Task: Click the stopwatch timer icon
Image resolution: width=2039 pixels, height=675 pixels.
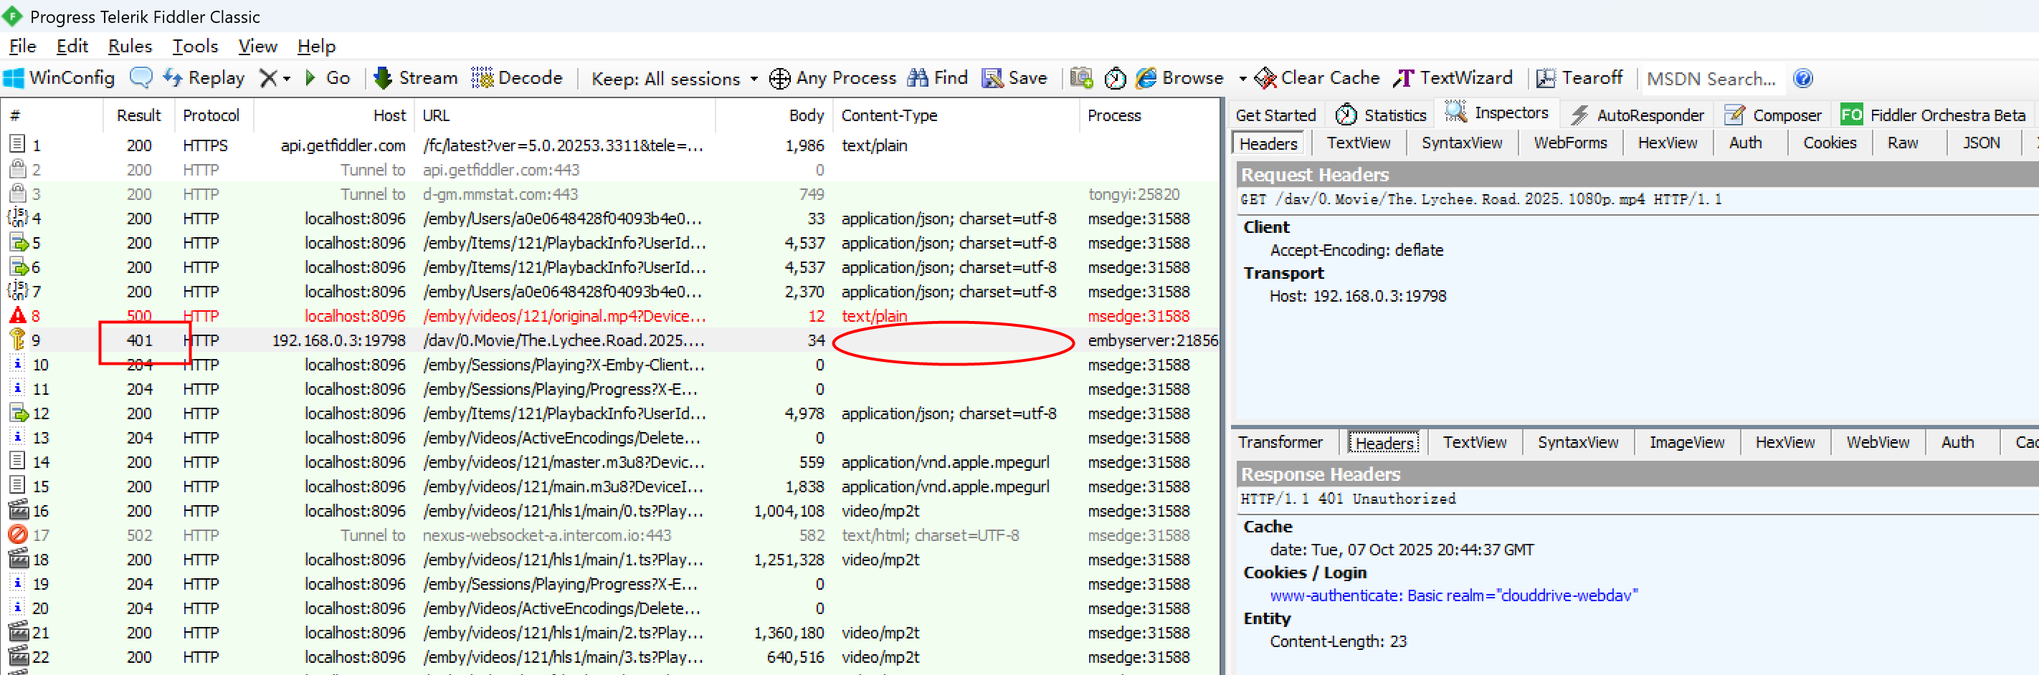Action: coord(1114,78)
